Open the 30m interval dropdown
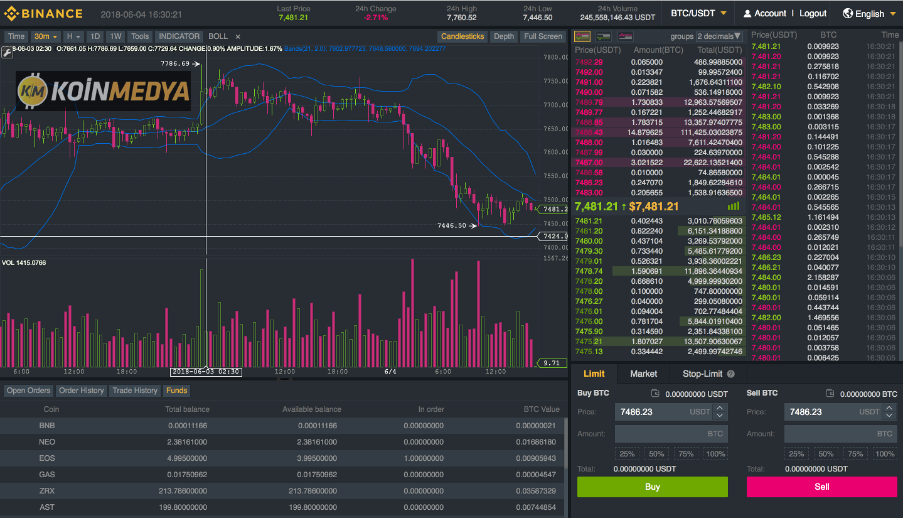The width and height of the screenshot is (903, 518). pos(46,36)
